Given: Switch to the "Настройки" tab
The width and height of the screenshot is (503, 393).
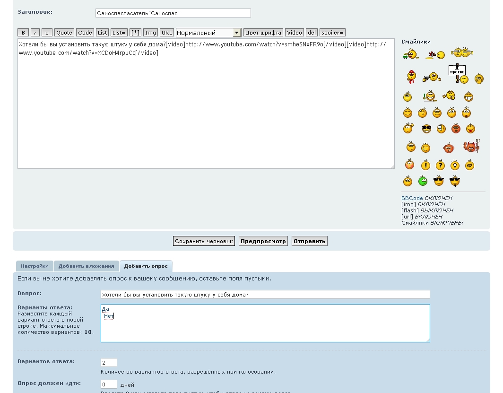Looking at the screenshot, I should pos(35,266).
